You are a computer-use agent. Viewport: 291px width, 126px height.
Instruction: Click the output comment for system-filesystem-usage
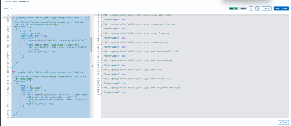137,60
